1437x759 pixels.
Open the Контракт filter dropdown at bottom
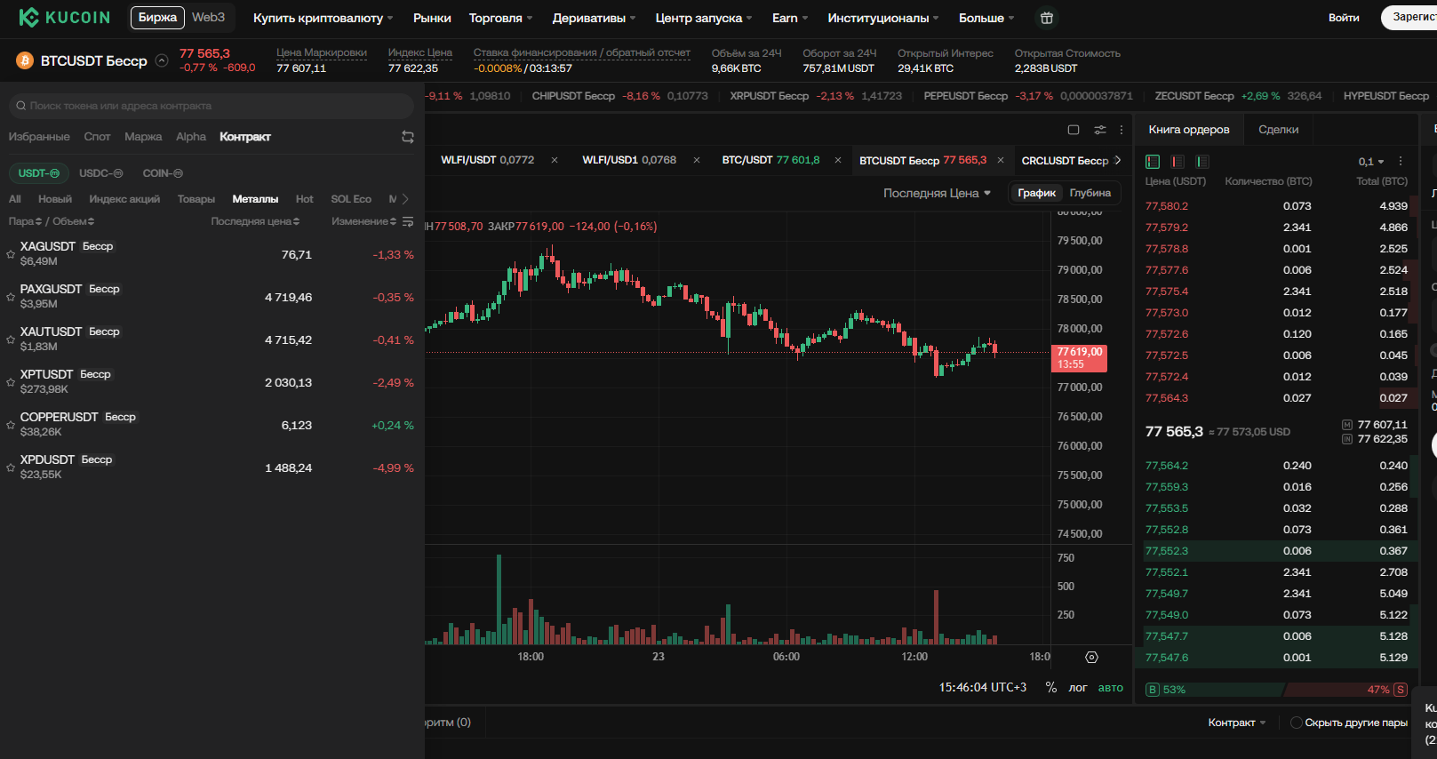pyautogui.click(x=1237, y=723)
